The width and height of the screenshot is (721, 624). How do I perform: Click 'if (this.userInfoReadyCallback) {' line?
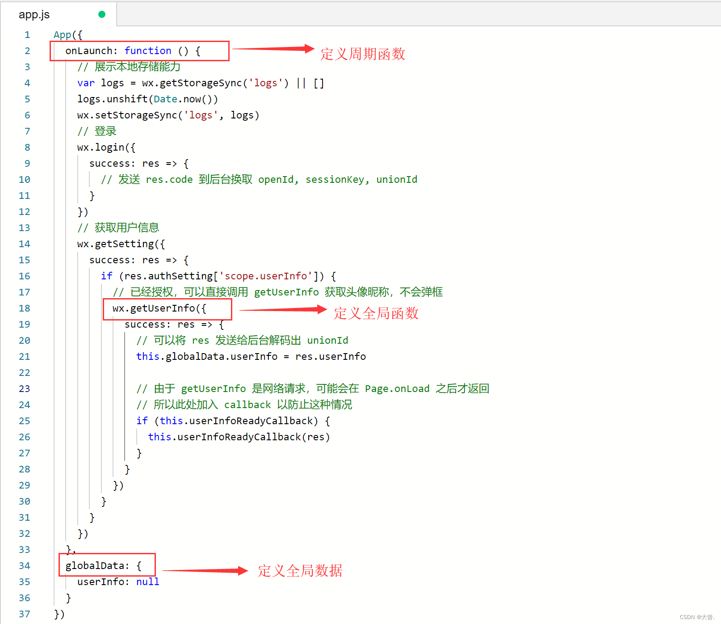point(233,421)
